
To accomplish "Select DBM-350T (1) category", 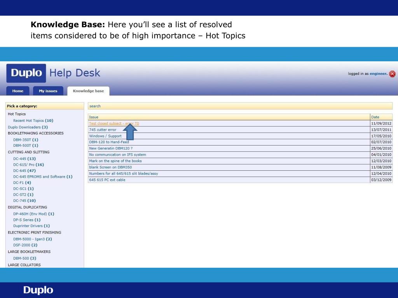I will (26, 140).
